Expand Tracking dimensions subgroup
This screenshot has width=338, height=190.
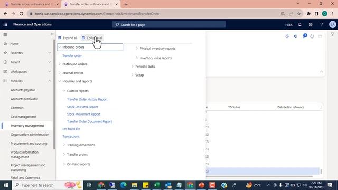click(64, 145)
